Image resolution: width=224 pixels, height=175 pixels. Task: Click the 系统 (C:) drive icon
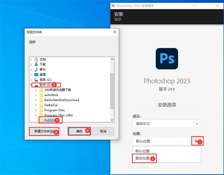(36, 80)
